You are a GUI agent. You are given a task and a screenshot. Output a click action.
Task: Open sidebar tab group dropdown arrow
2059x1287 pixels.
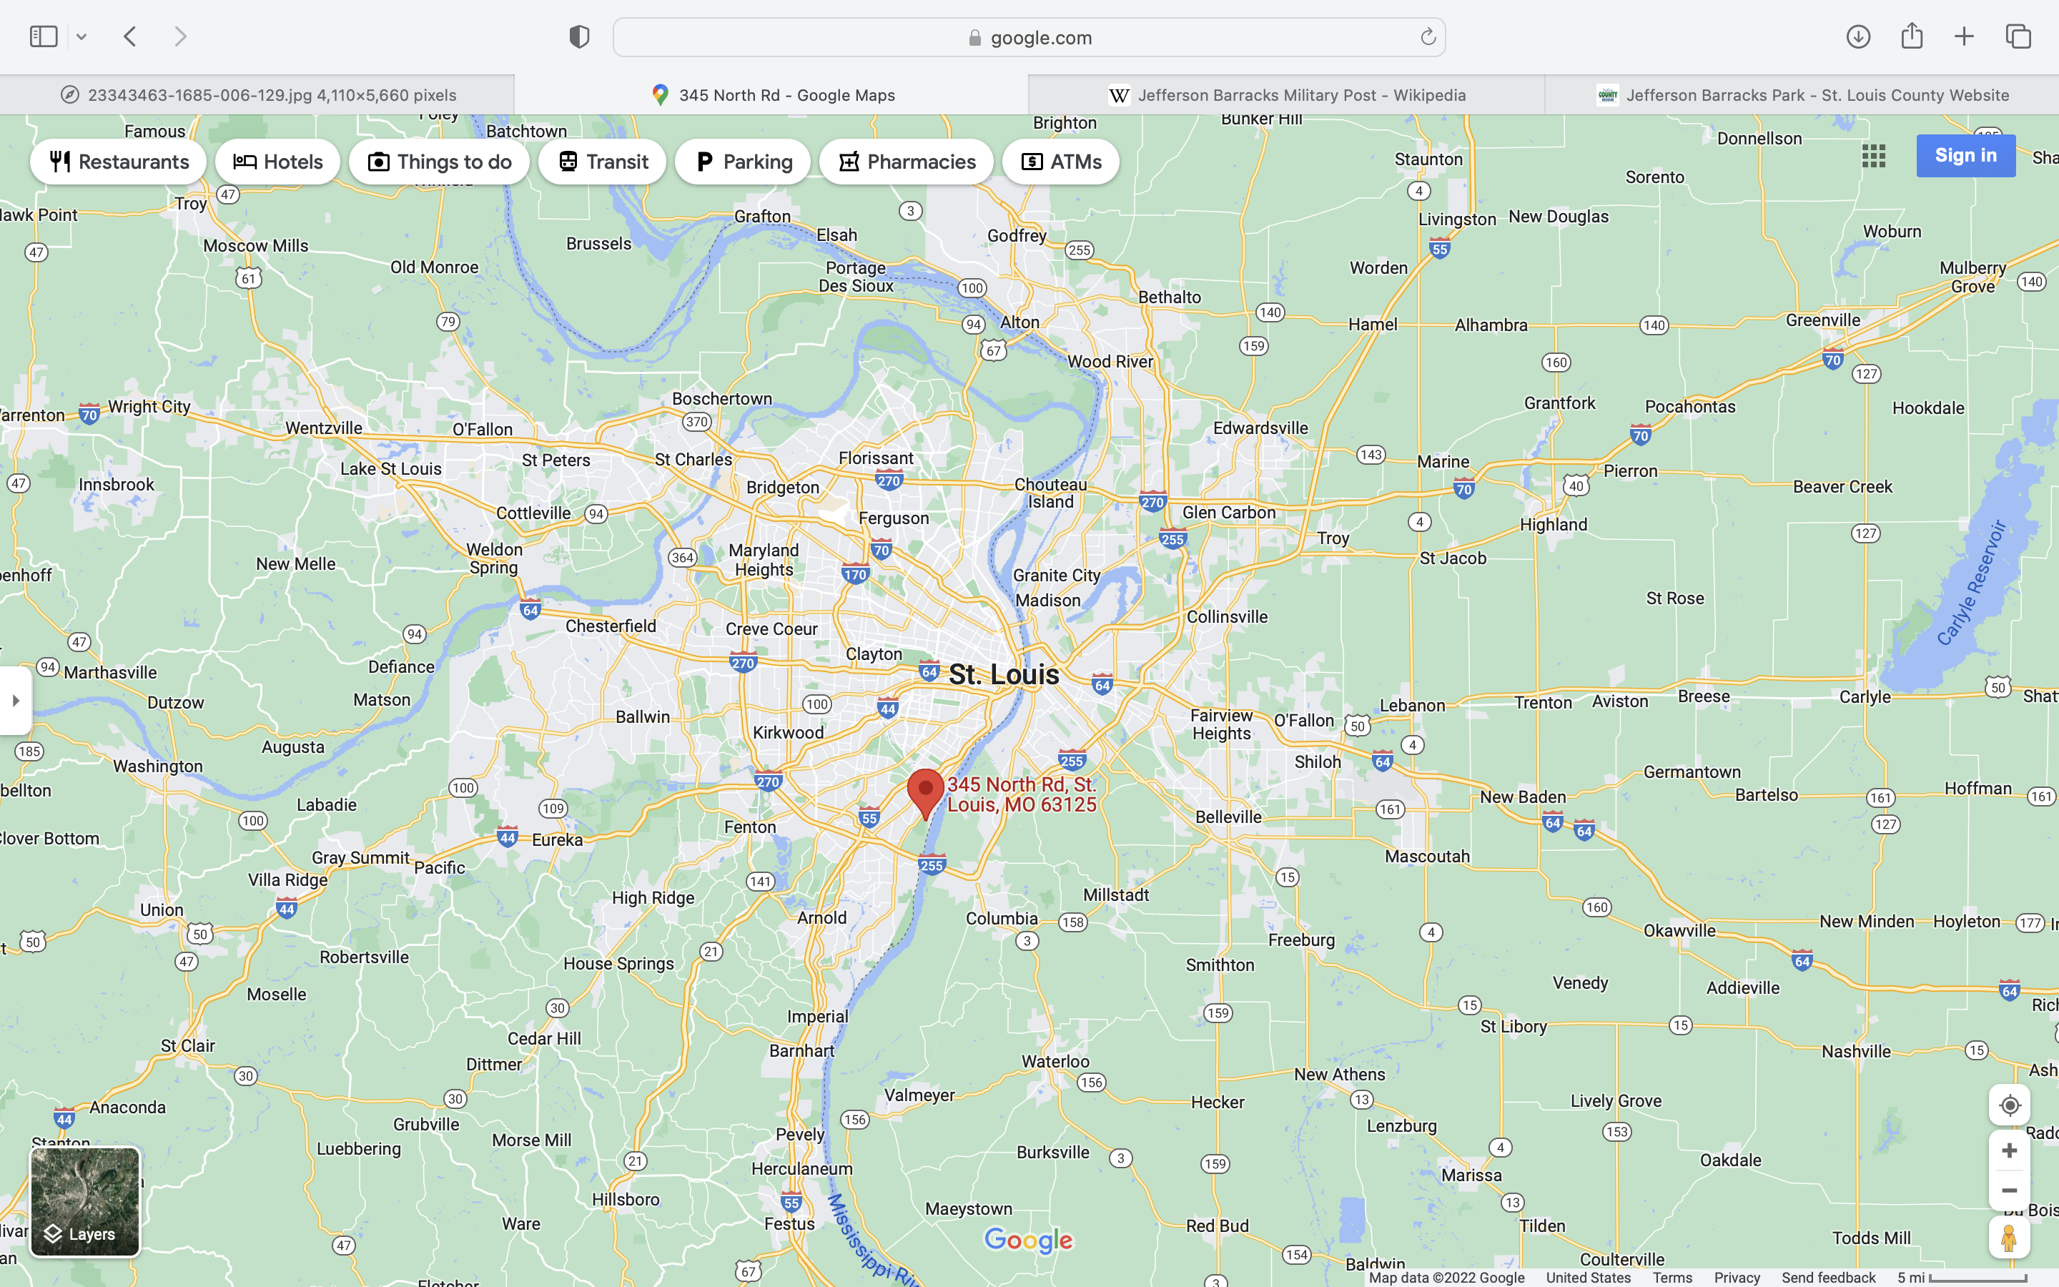pyautogui.click(x=82, y=37)
